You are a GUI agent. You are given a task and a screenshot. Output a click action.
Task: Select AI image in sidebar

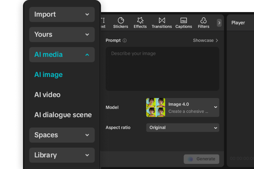click(49, 75)
